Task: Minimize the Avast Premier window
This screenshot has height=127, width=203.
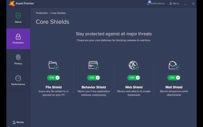Action: click(185, 4)
